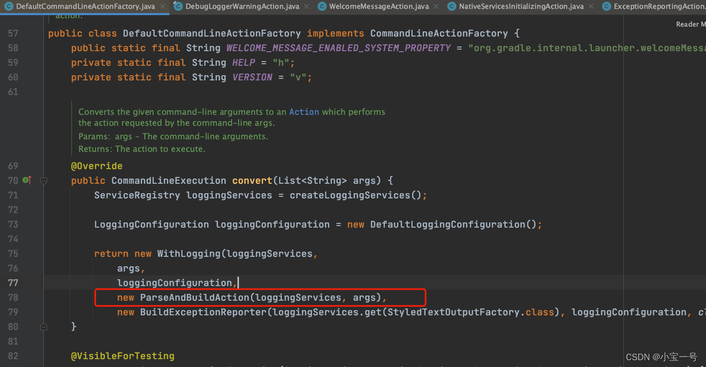
Task: Click BuildExceptionReporter on line 79
Action: pyautogui.click(x=203, y=312)
